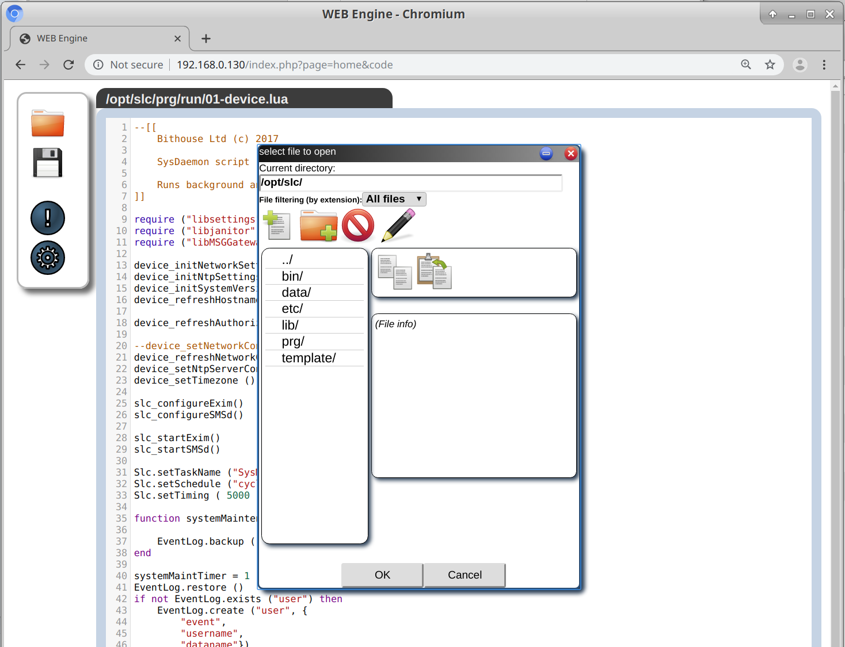Select the WEB Engine tab
This screenshot has height=647, width=845.
[x=100, y=39]
